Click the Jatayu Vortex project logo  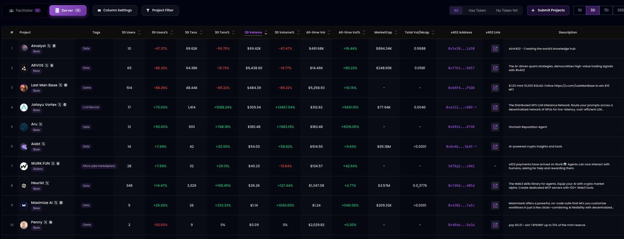coord(24,107)
